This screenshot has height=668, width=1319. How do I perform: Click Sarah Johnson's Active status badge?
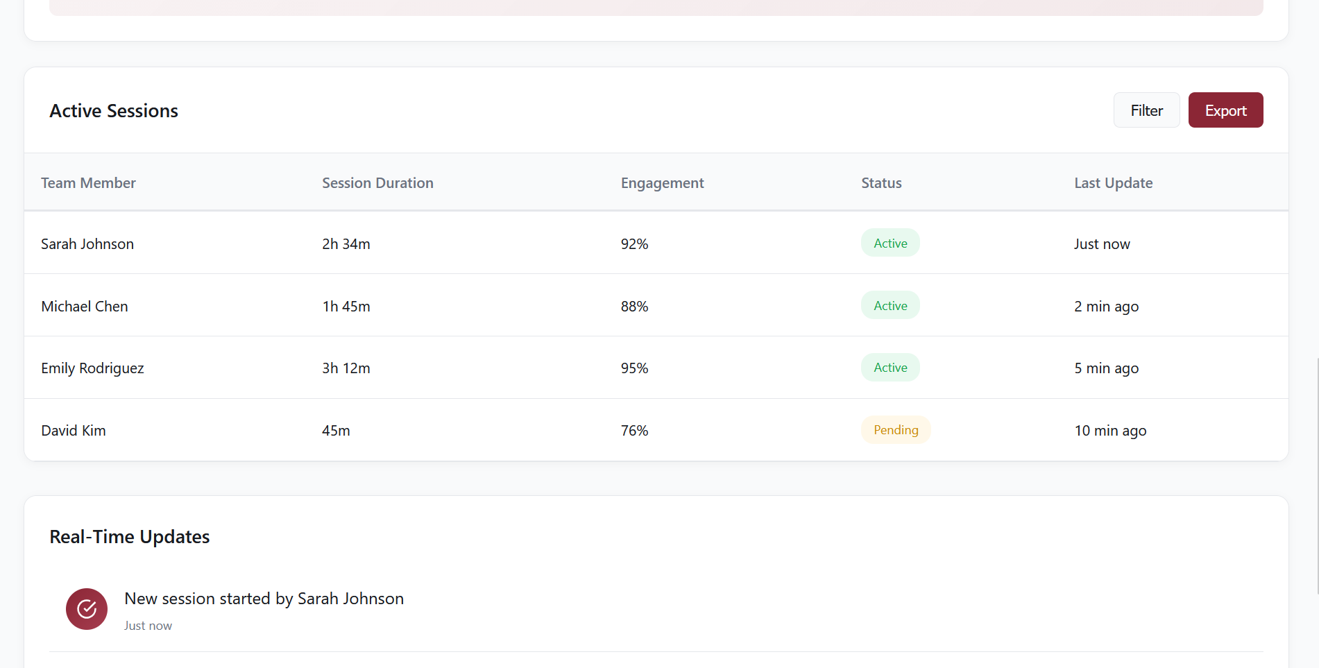890,243
